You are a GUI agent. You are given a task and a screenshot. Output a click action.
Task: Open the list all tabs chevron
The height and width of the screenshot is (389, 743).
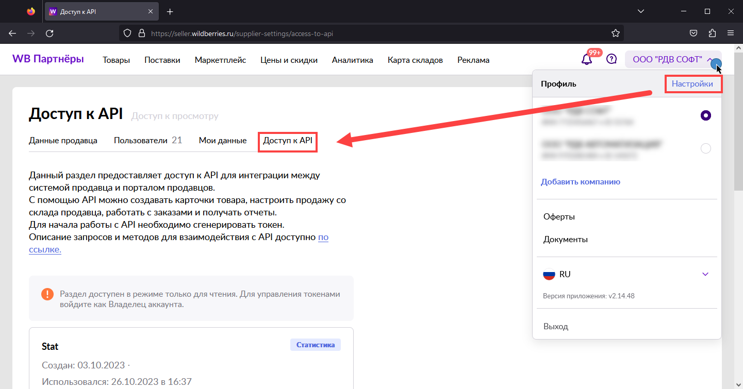(x=641, y=11)
